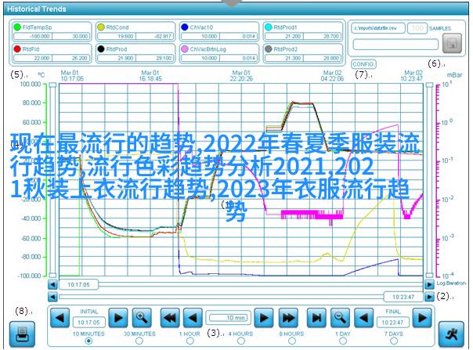Click the data file path input field
The image size is (473, 350).
tap(378, 28)
